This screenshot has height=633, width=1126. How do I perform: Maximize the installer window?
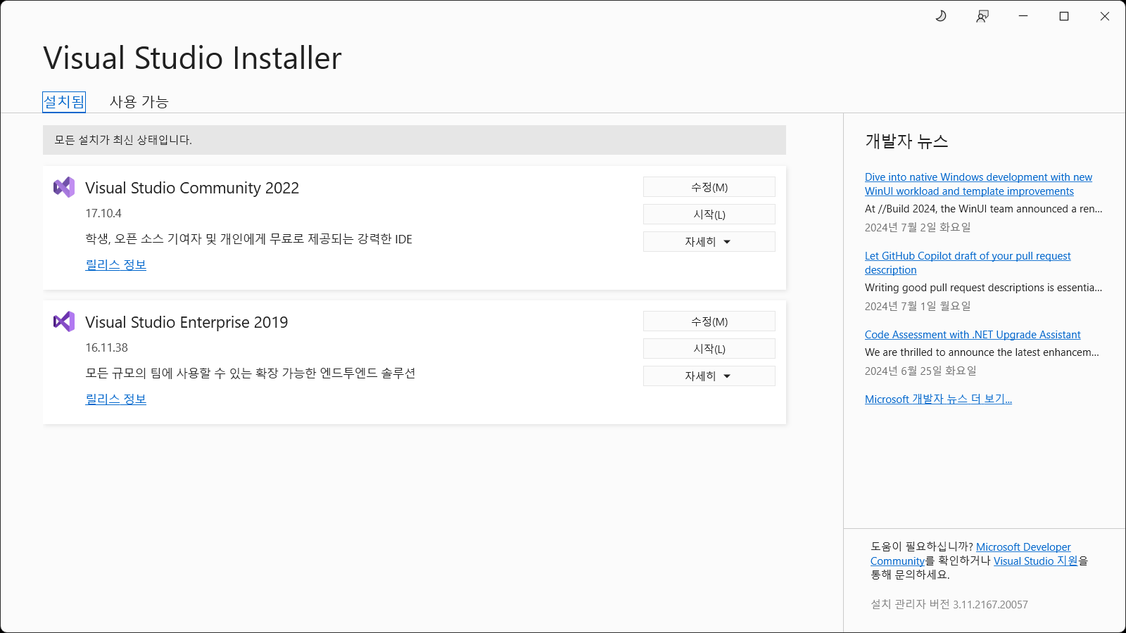(1064, 16)
